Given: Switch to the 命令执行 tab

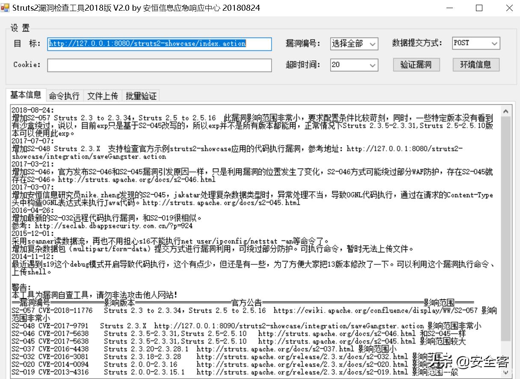Looking at the screenshot, I should pyautogui.click(x=64, y=95).
